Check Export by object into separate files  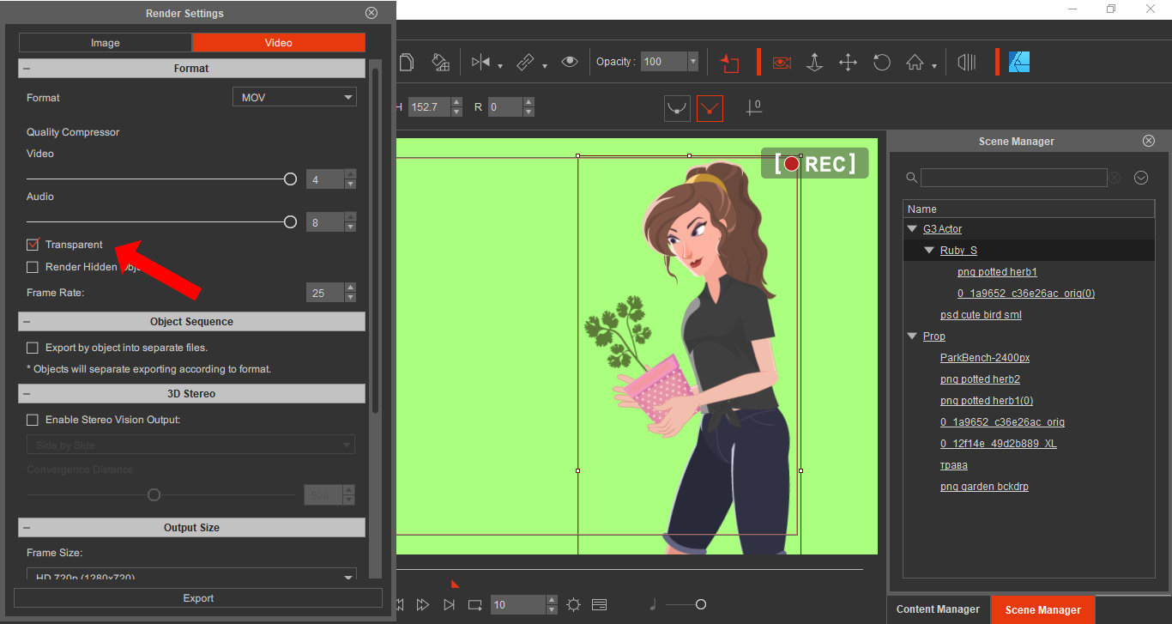[33, 348]
